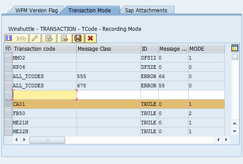Select the KP06 row using its row selector
Viewport: 243px width, 164px height.
tap(8, 67)
